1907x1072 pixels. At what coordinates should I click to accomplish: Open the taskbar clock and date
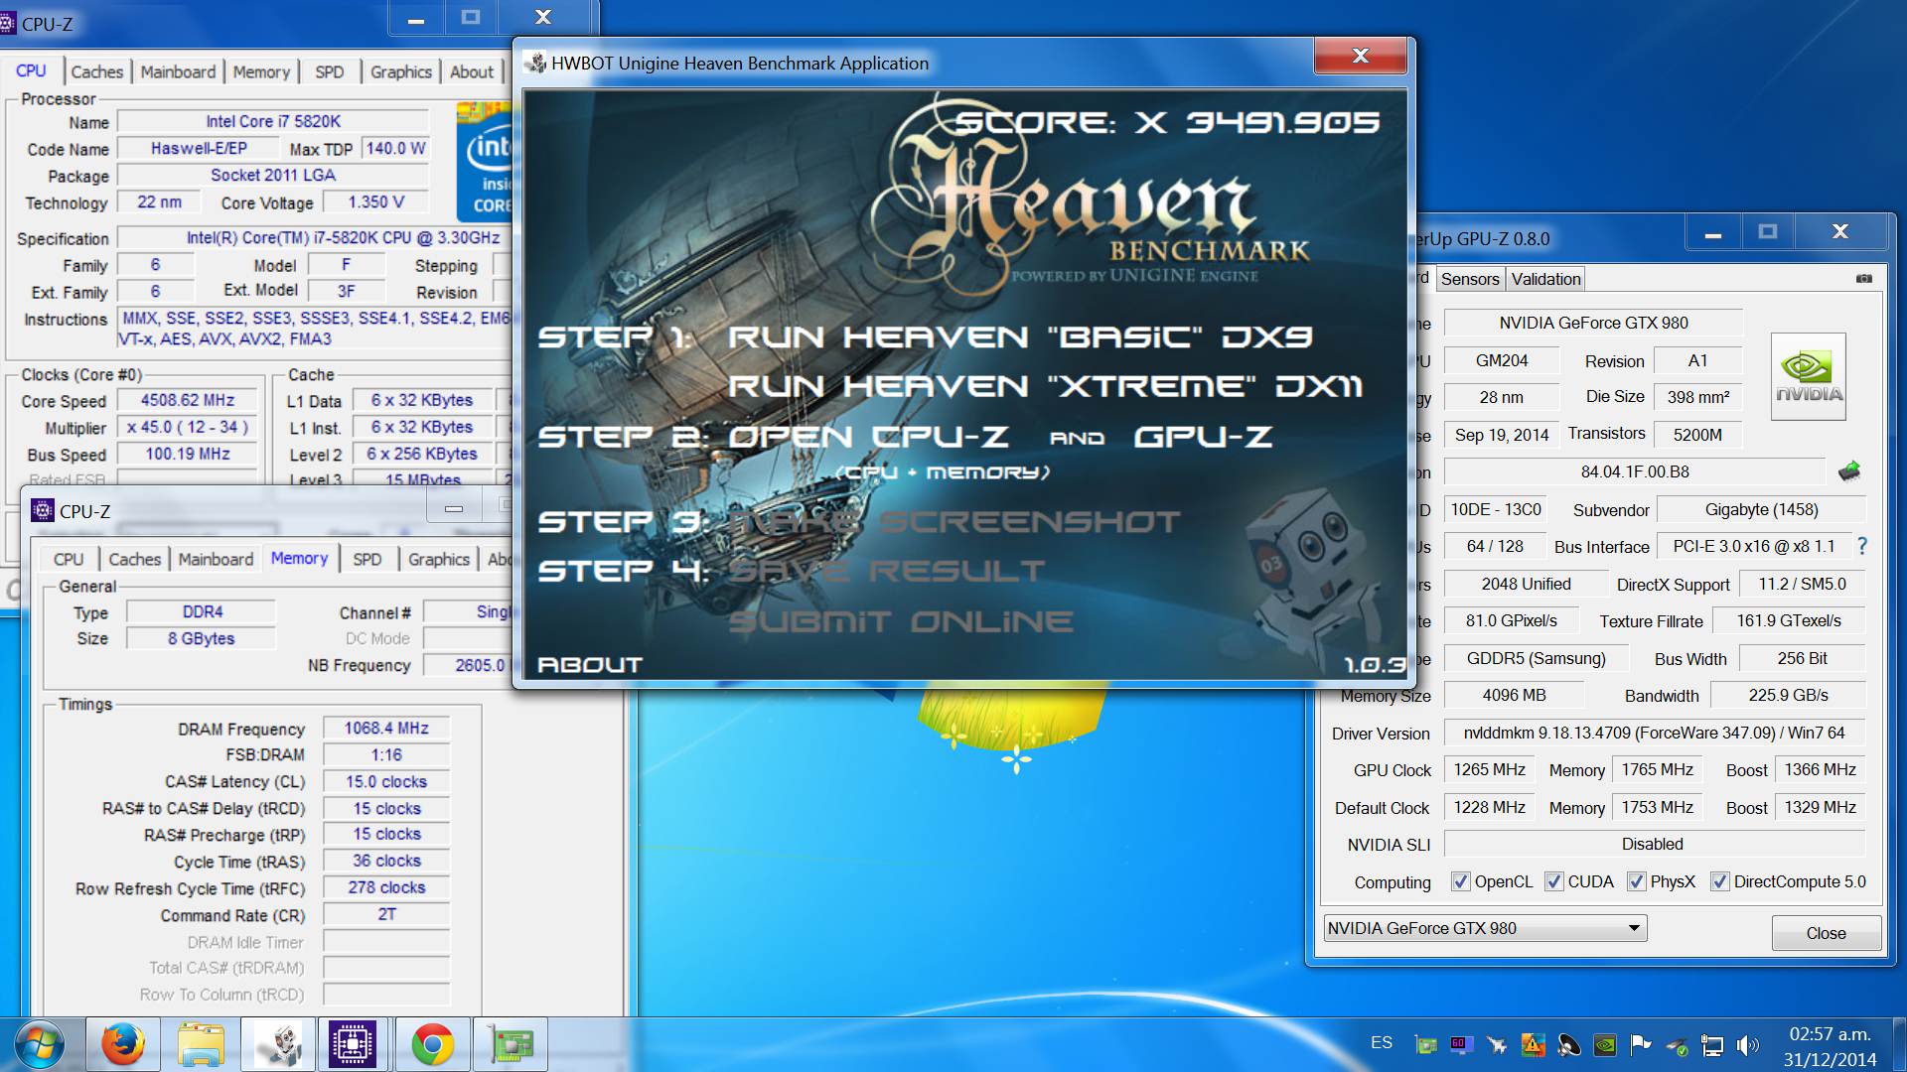point(1830,1046)
